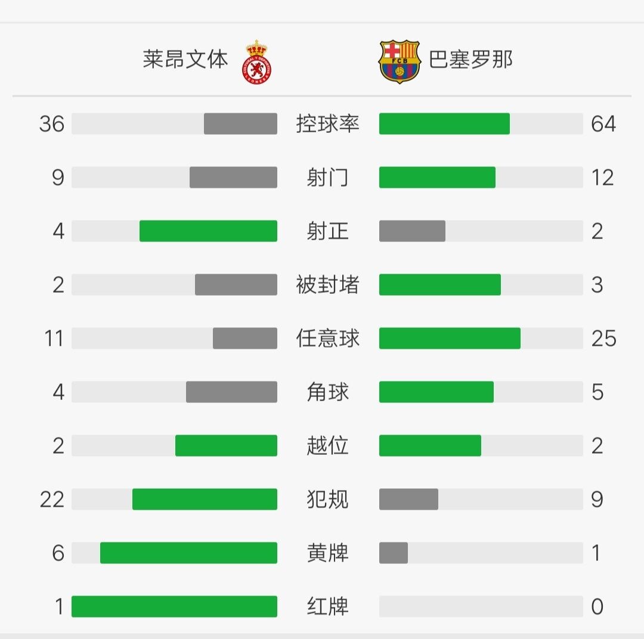Click Barcelona's small gray 黄牌 bar

tap(394, 553)
